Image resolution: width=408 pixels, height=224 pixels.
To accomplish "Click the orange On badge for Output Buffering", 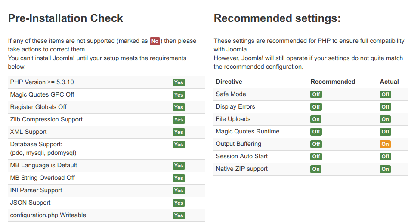I will 385,144.
